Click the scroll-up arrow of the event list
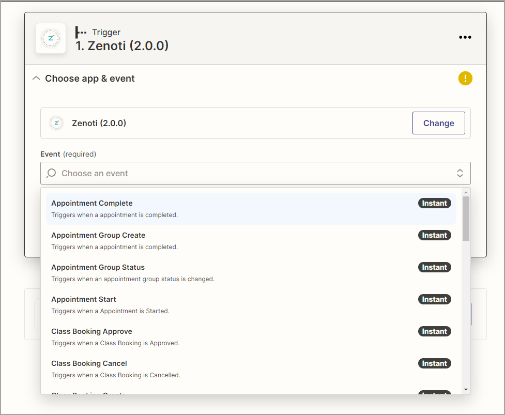 (x=466, y=192)
